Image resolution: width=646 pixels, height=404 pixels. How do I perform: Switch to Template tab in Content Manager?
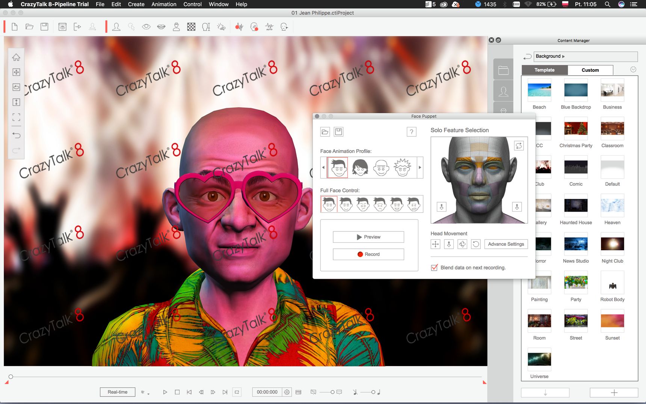pos(545,70)
